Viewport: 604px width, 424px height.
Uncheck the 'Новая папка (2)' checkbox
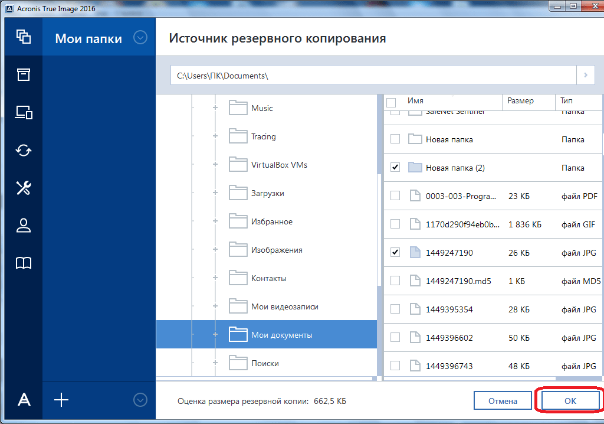click(395, 168)
